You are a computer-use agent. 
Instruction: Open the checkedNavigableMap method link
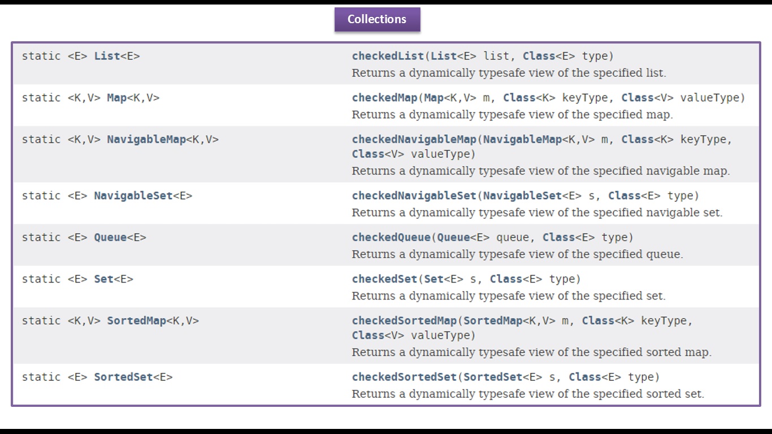point(414,140)
